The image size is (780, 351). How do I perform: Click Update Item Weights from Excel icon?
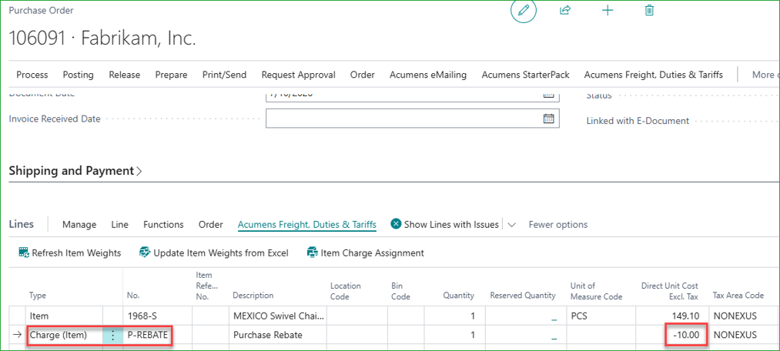(145, 252)
